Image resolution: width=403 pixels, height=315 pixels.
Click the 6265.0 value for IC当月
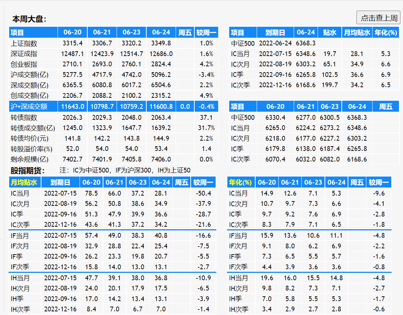click(275, 128)
